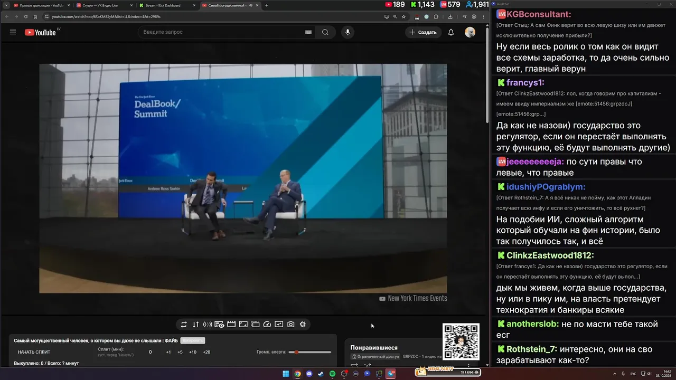The height and width of the screenshot is (380, 676).
Task: Click the up-down arrows sort icon in the toolbar
Action: tap(195, 325)
